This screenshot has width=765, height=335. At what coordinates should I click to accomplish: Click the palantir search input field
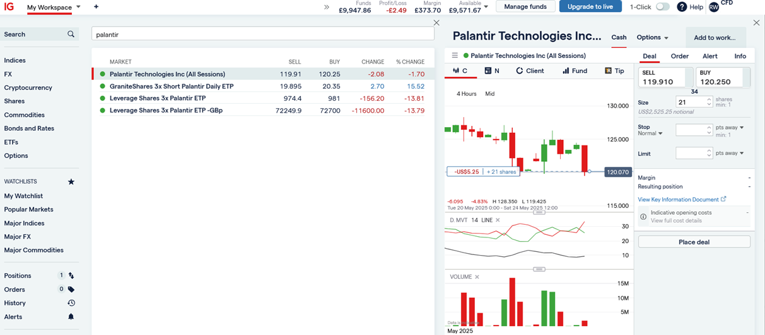click(262, 35)
